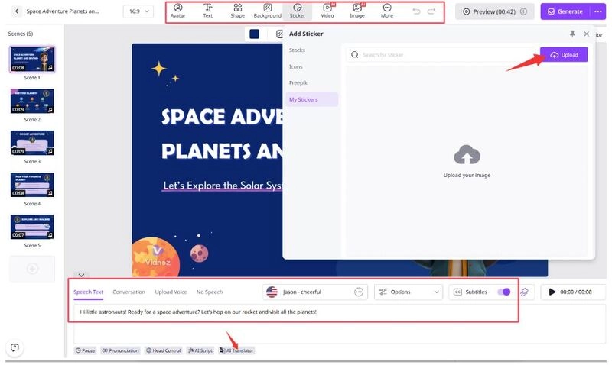Open the Pronunciation tool
The image size is (612, 365).
point(120,350)
